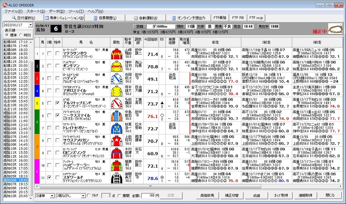The image size is (346, 204).
Task: Click the 閉じる button
Action: [x=330, y=196]
